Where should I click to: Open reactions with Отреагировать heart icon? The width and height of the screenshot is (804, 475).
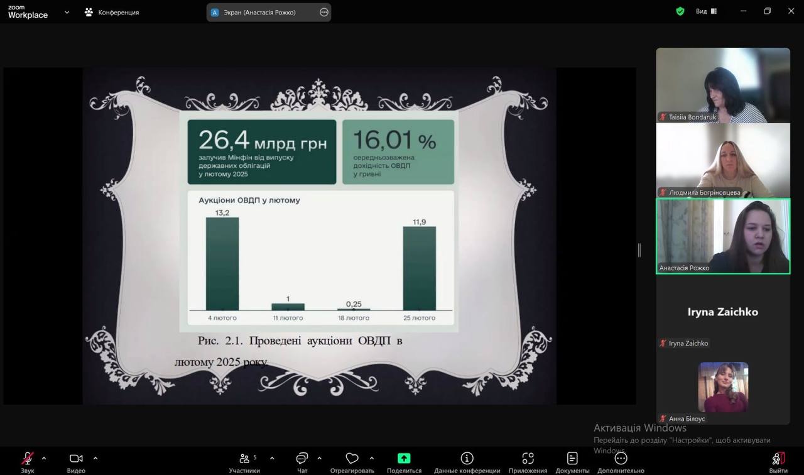352,459
